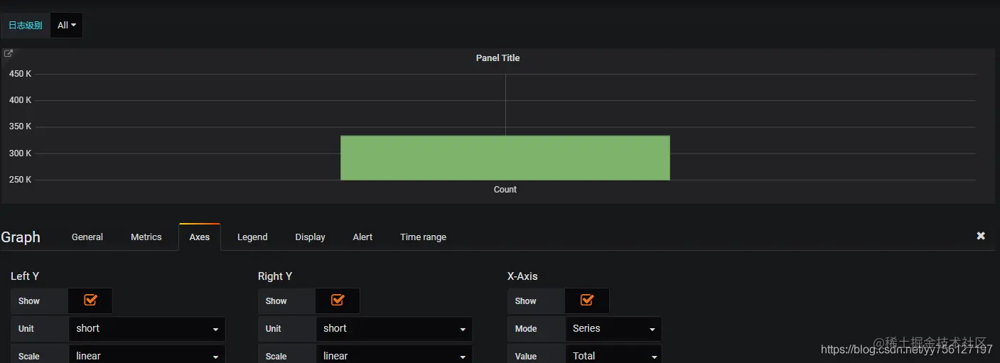
Task: Switch to the Metrics tab
Action: pyautogui.click(x=146, y=237)
